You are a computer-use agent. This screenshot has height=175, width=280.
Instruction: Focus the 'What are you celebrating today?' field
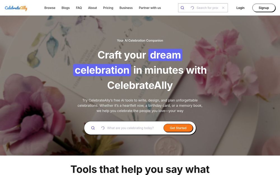click(134, 128)
